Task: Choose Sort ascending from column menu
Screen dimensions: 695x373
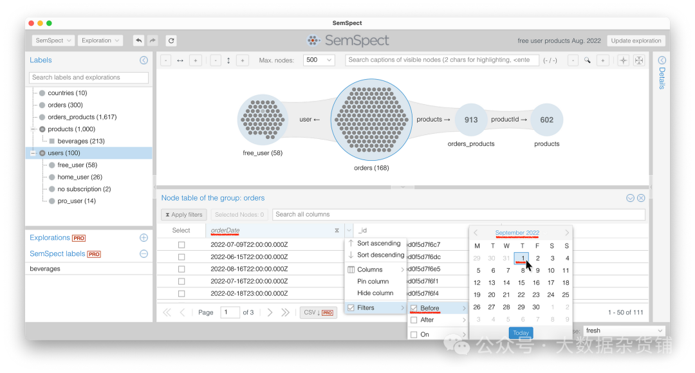Action: tap(375, 243)
